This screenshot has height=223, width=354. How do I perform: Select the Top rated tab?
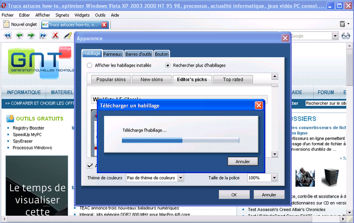click(x=233, y=80)
